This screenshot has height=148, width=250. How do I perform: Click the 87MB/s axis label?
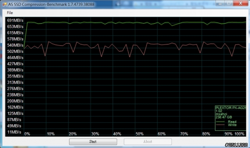coord(14,120)
